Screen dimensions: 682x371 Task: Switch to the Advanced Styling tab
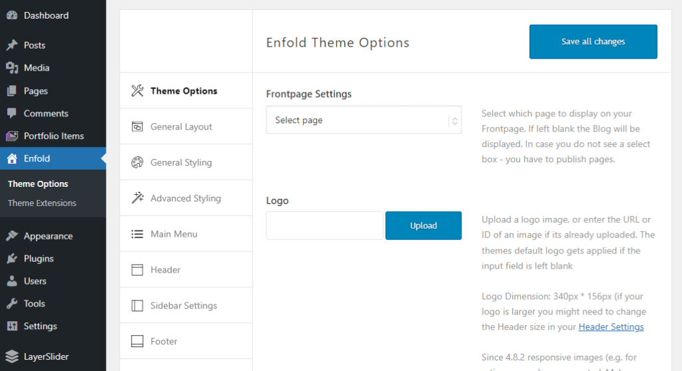point(186,198)
